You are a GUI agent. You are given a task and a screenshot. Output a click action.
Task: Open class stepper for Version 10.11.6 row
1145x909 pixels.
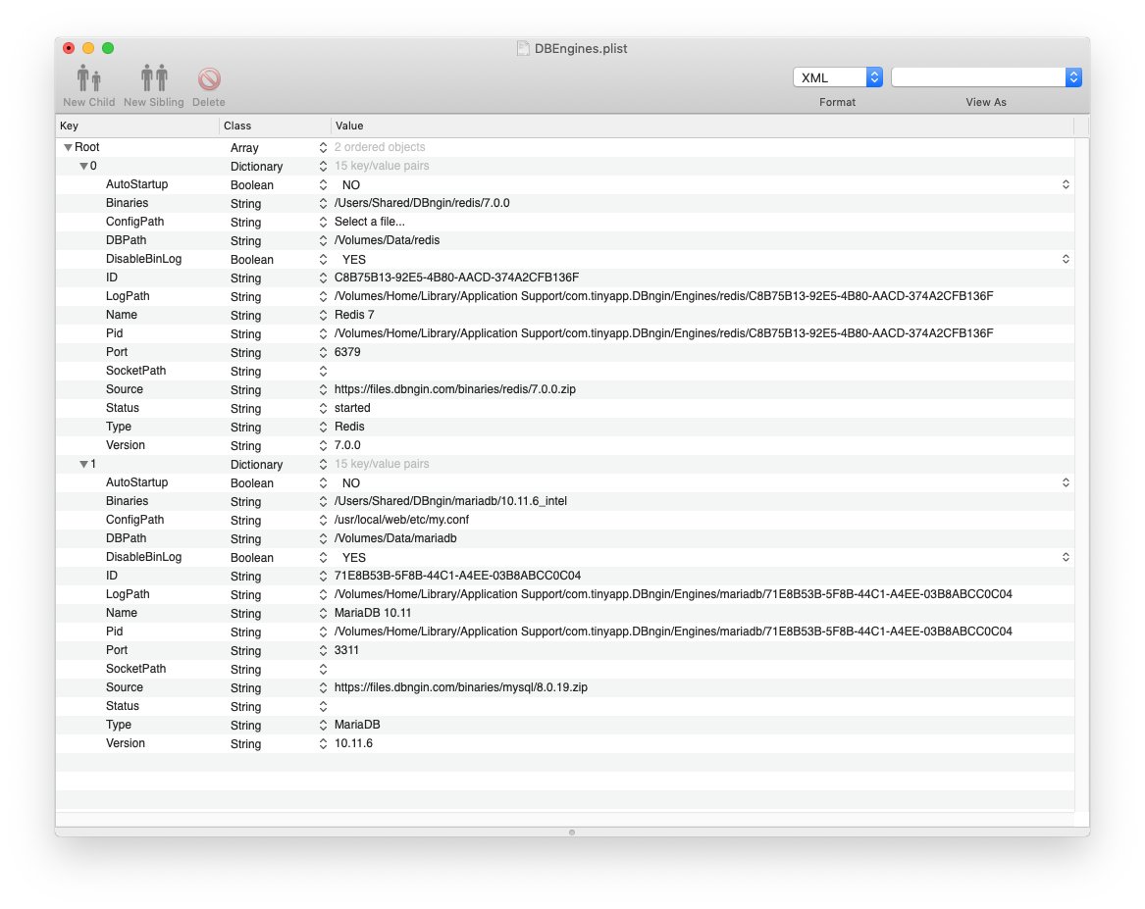tap(323, 744)
